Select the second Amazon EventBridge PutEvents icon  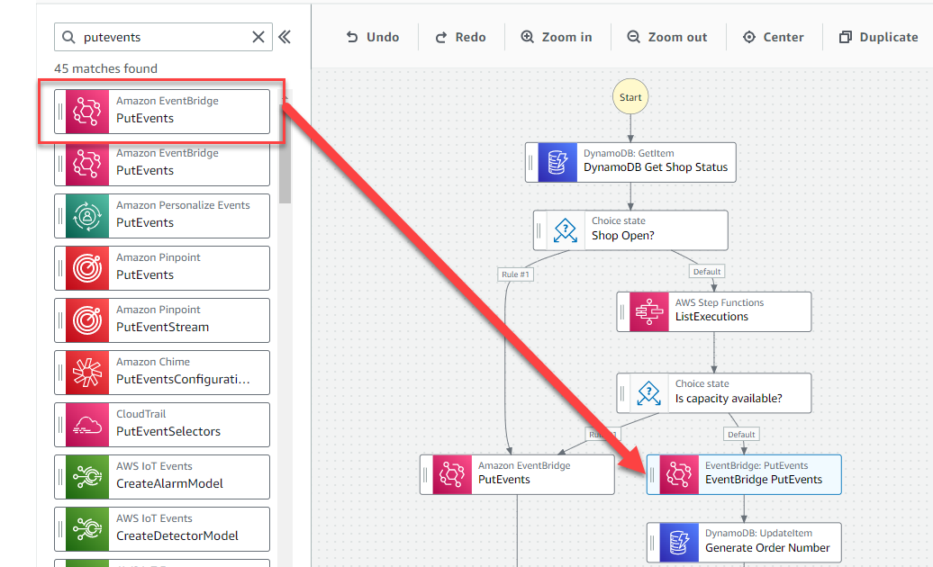pos(86,164)
